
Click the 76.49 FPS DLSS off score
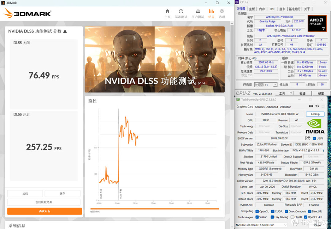pyautogui.click(x=44, y=75)
